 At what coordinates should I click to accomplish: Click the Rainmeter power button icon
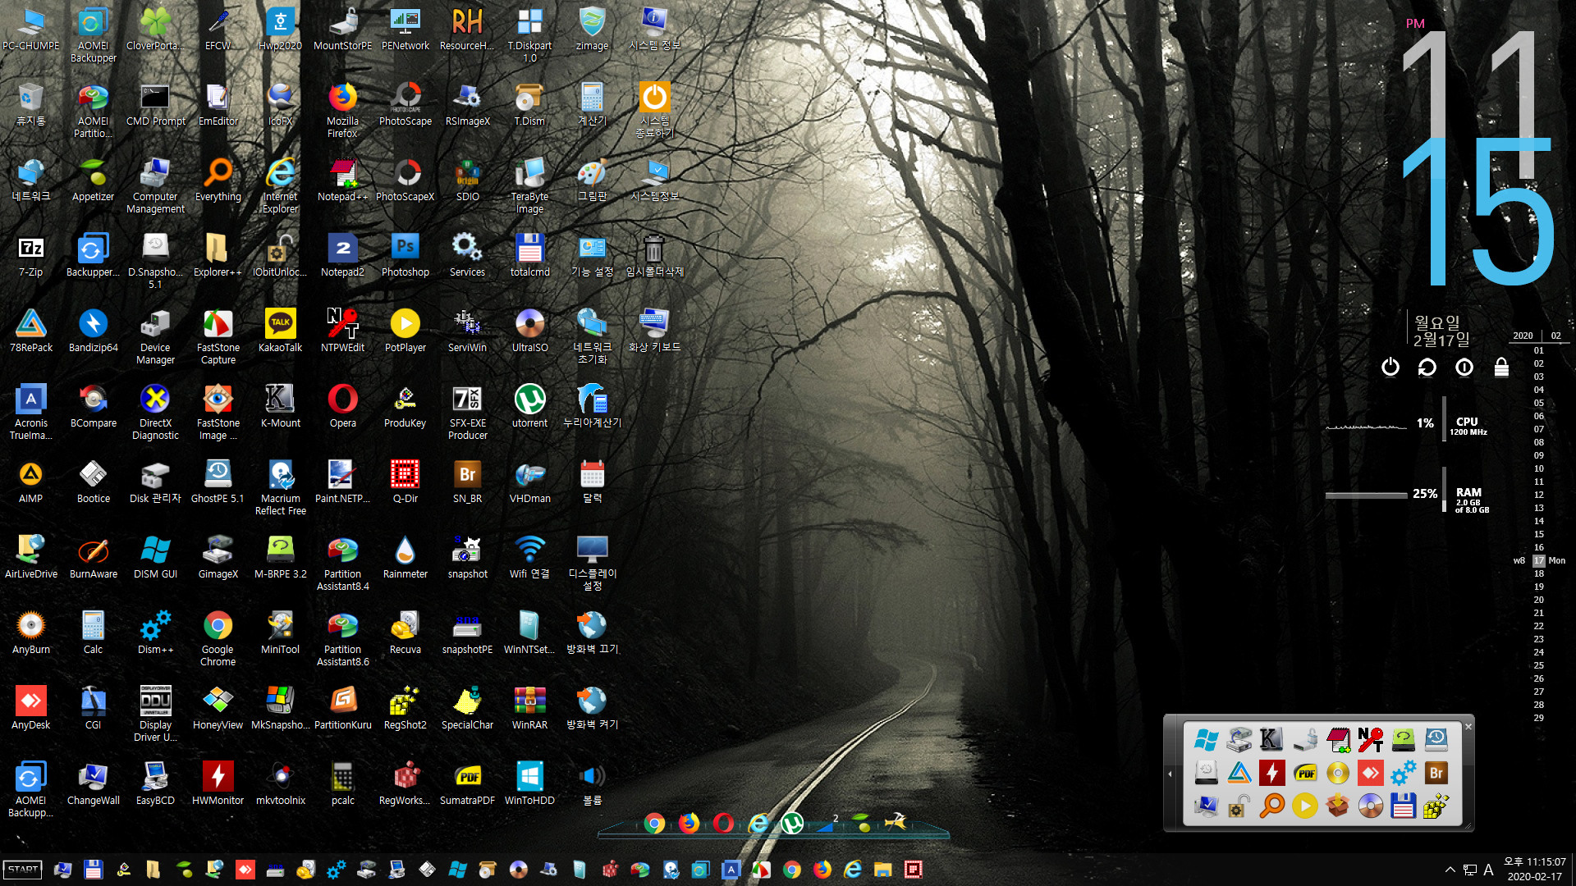tap(1390, 367)
